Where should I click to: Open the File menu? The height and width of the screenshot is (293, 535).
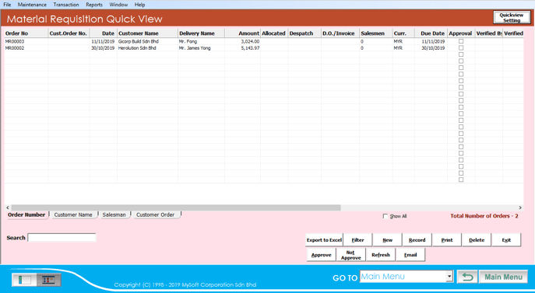point(7,5)
